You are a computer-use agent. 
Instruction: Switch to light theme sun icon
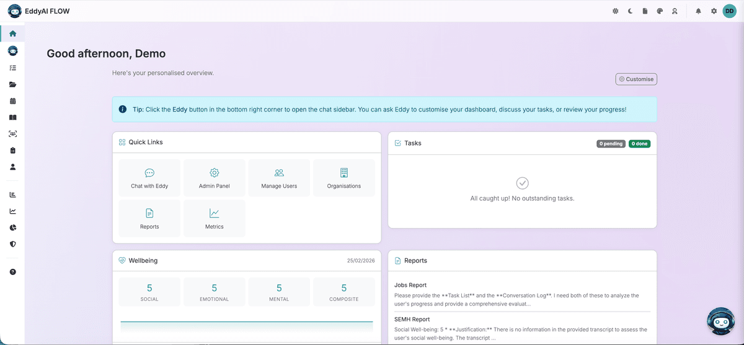tap(615, 11)
